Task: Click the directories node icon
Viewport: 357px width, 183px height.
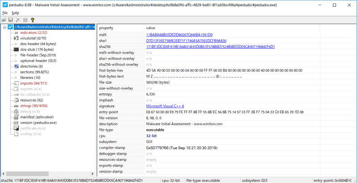Action: 16,66
